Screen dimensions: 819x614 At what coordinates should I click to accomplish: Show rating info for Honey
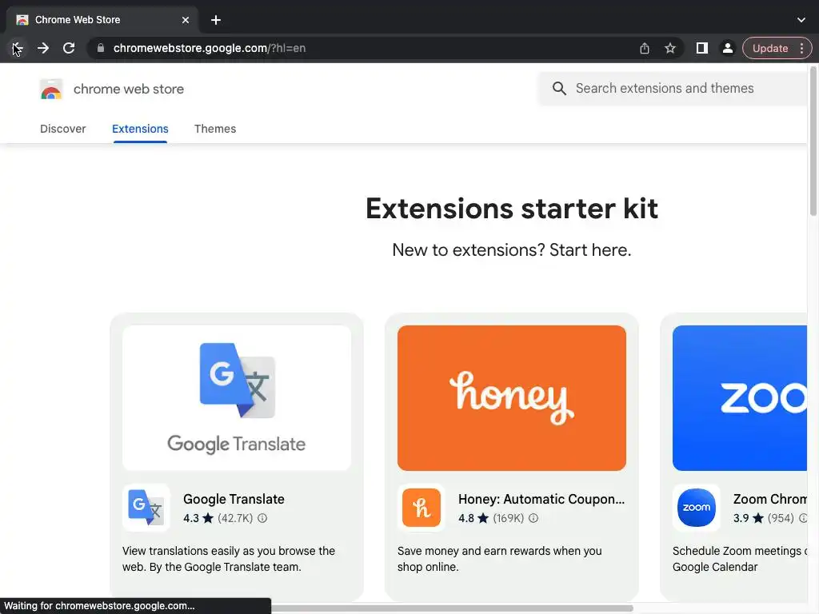coord(533,518)
